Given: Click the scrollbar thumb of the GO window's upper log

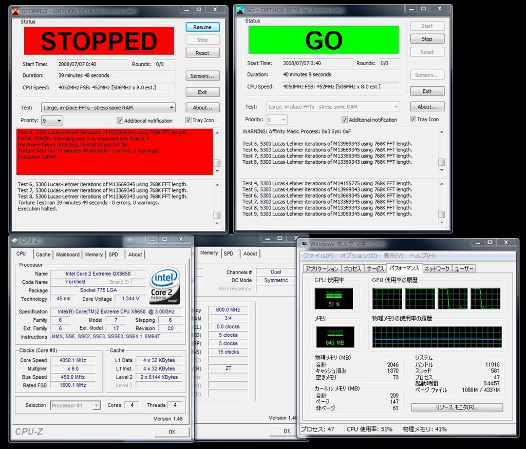Looking at the screenshot, I should click(442, 162).
